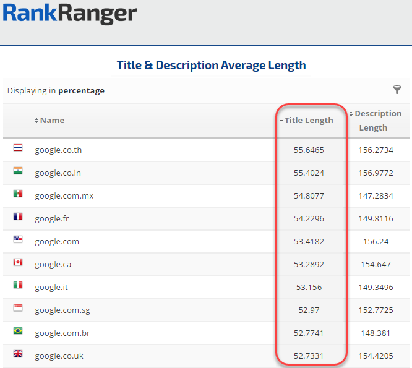Open the filter funnel icon
412x368 pixels.
click(x=397, y=90)
